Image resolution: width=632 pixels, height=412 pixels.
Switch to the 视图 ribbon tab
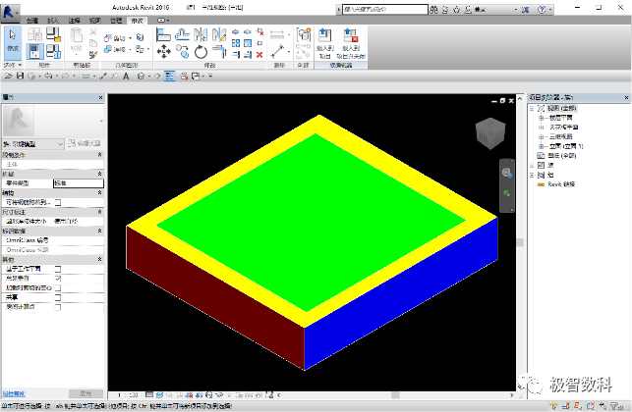pos(95,21)
